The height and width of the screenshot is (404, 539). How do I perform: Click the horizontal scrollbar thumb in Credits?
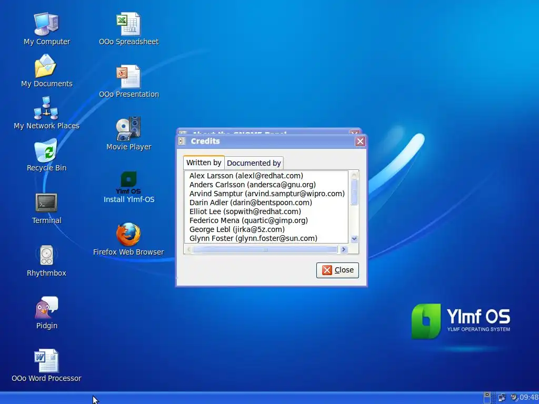(x=265, y=249)
